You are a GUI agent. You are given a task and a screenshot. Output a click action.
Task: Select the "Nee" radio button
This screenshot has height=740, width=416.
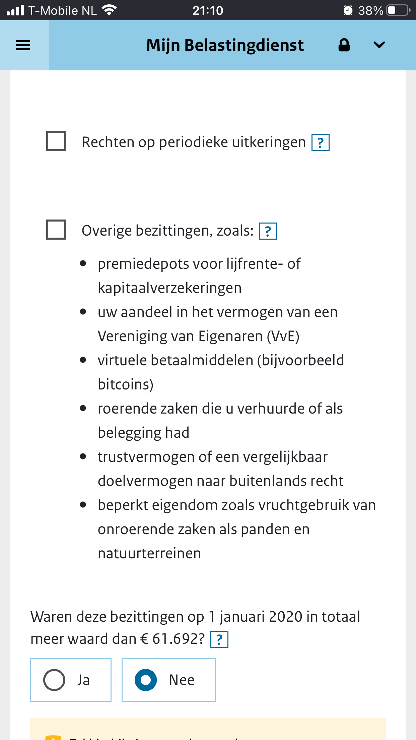[145, 680]
